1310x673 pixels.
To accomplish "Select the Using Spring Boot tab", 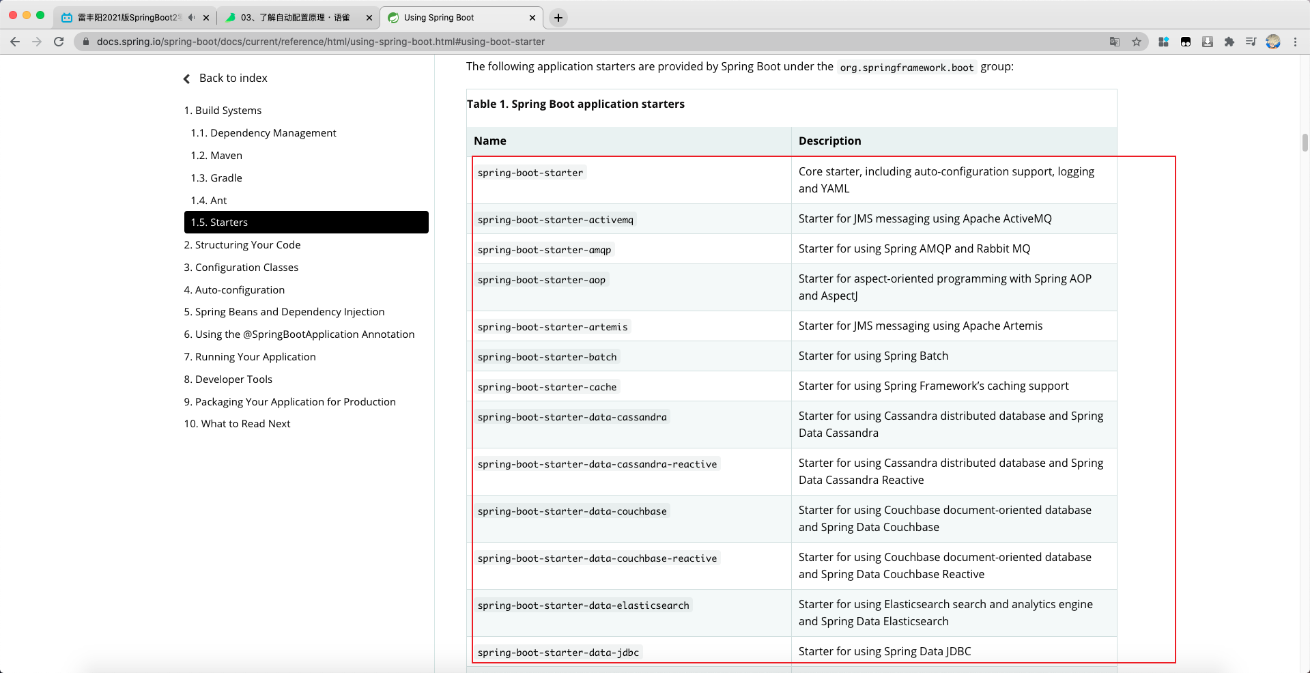I will point(461,18).
